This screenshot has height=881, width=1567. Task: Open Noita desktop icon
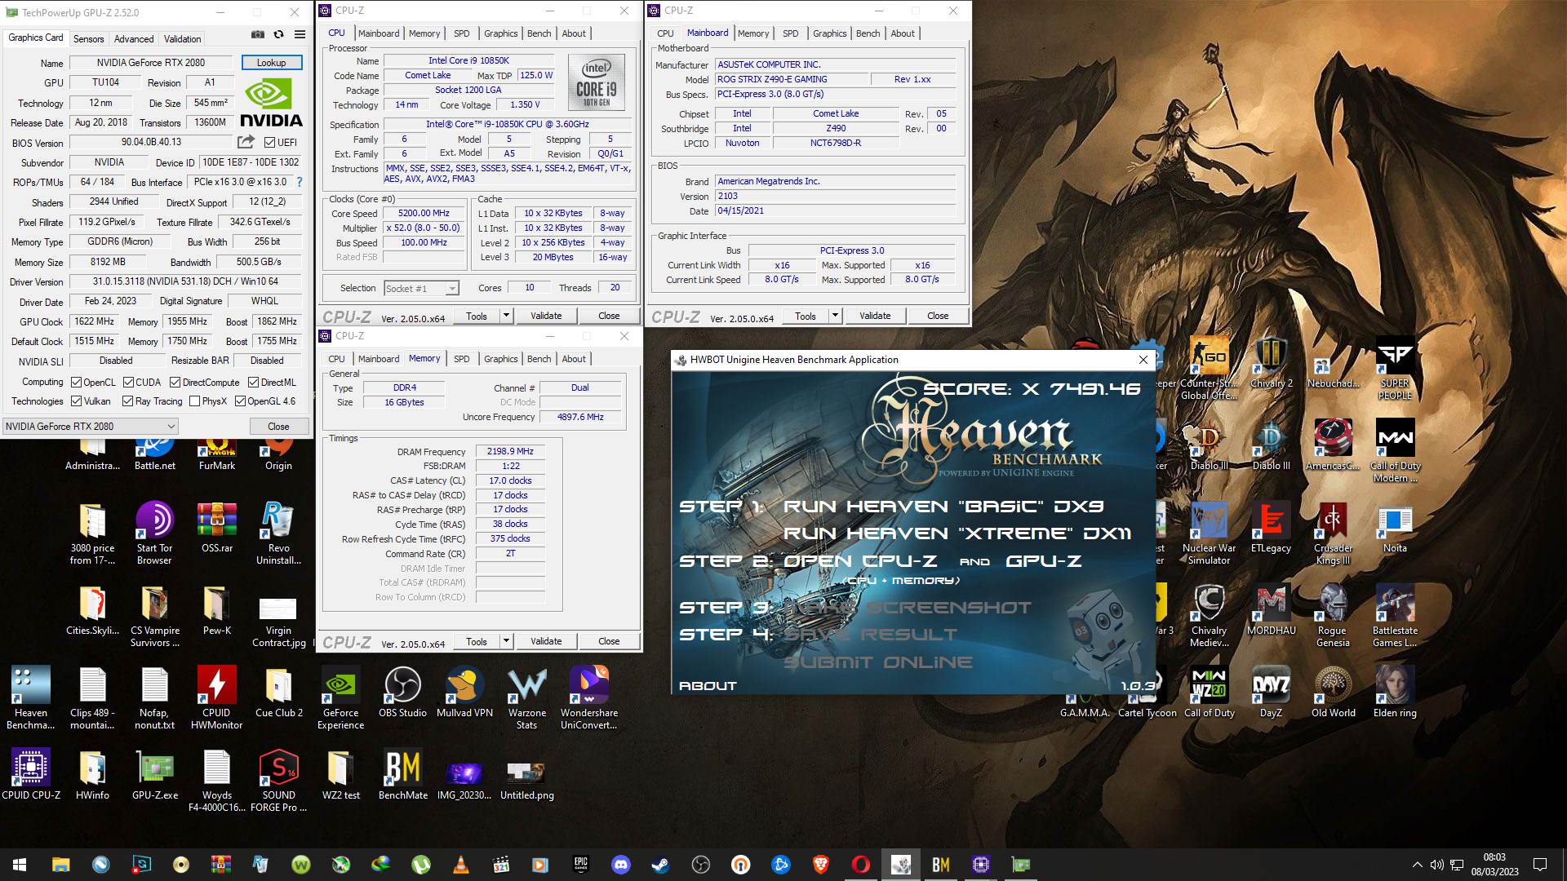tap(1395, 527)
